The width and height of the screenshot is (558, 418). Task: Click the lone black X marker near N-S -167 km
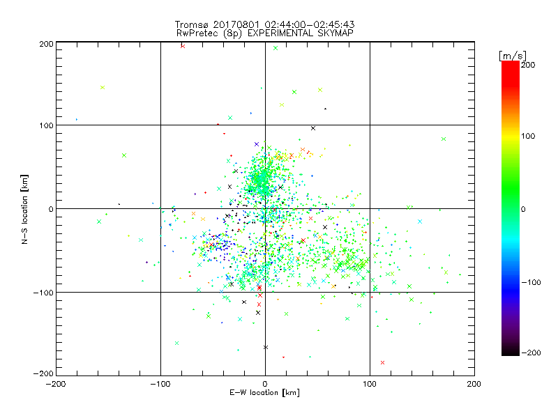click(x=266, y=347)
